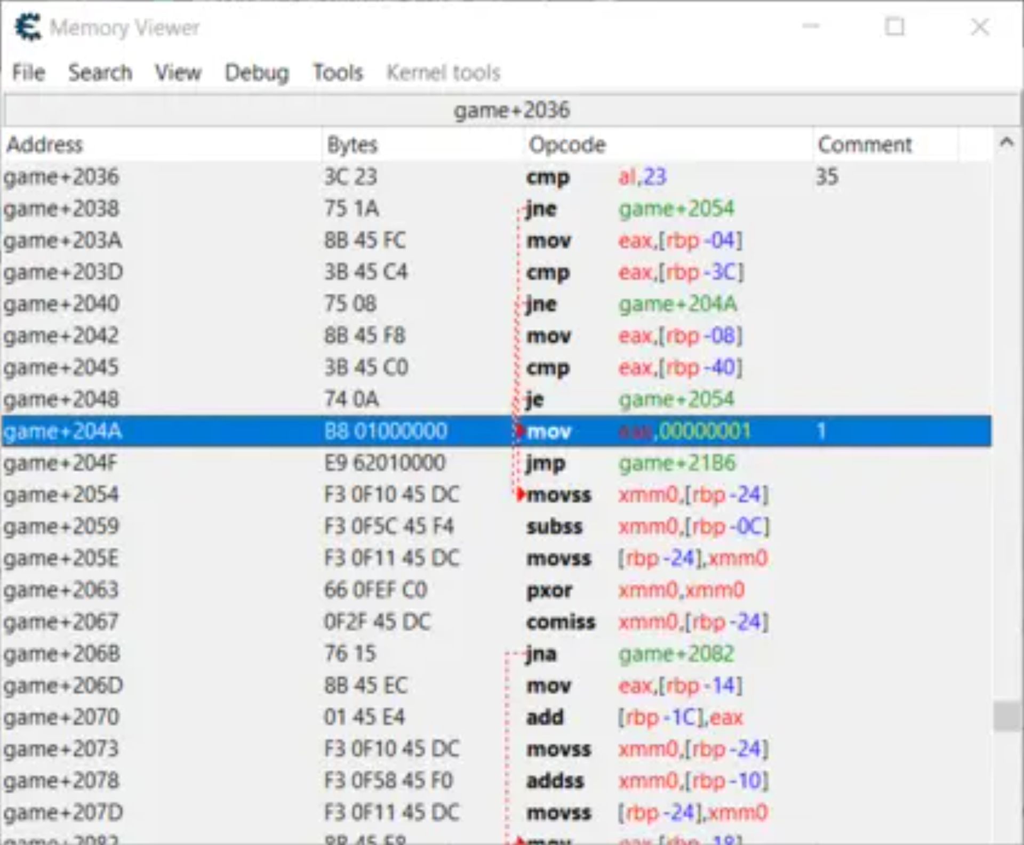The height and width of the screenshot is (845, 1024).
Task: Select the row at address game+2038
Action: tap(496, 208)
